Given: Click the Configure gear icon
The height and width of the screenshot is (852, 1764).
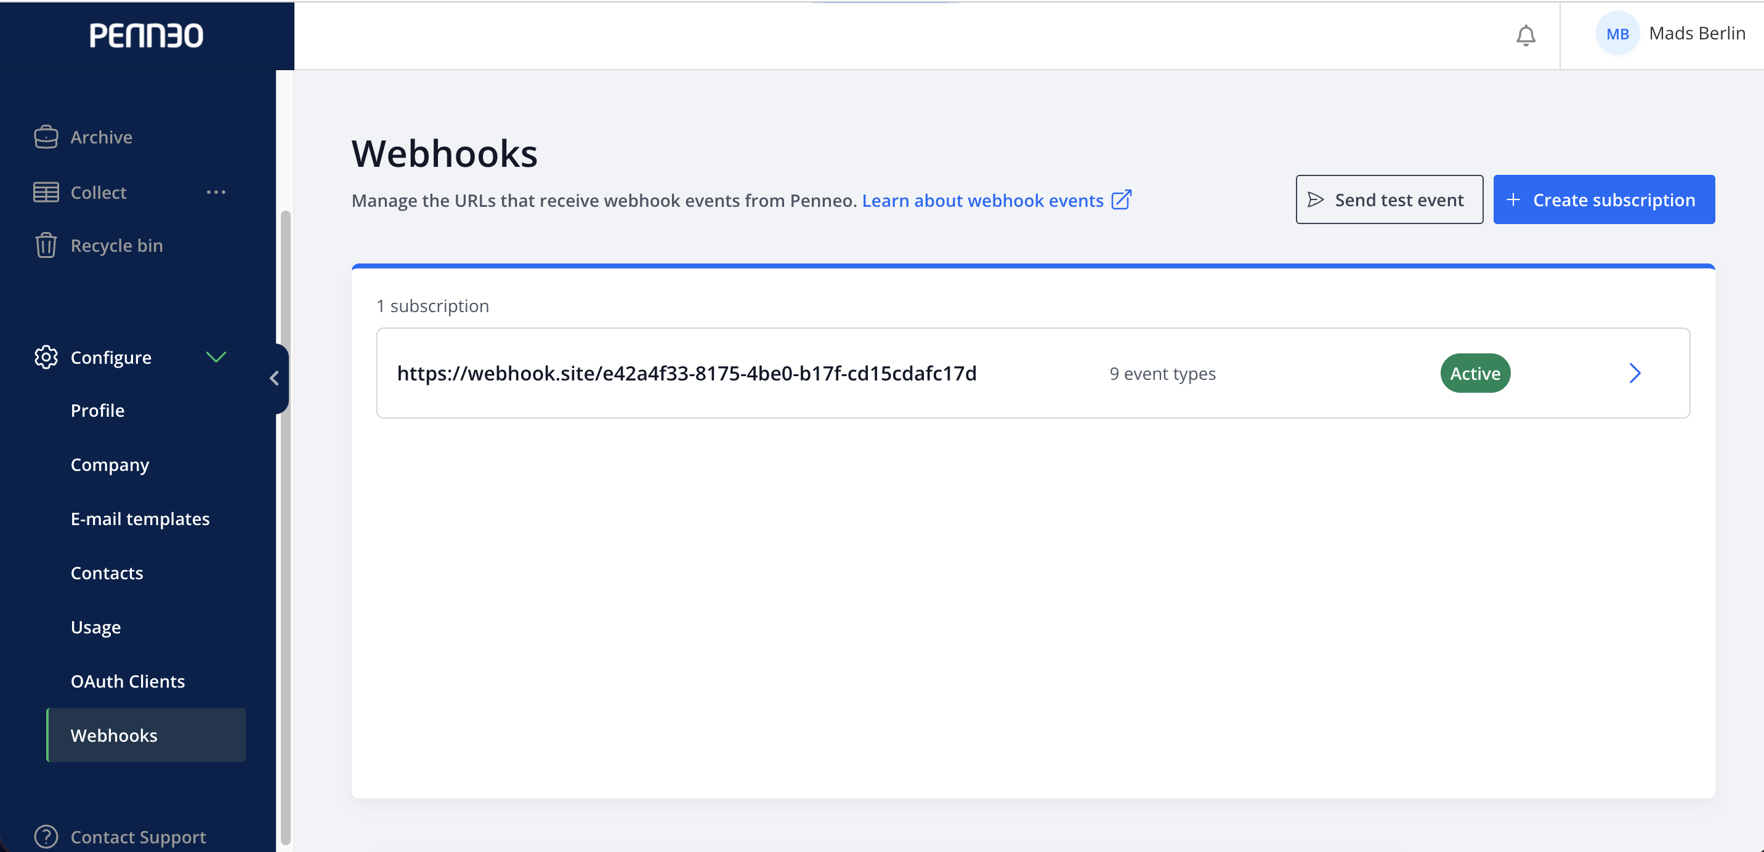Looking at the screenshot, I should pos(46,357).
